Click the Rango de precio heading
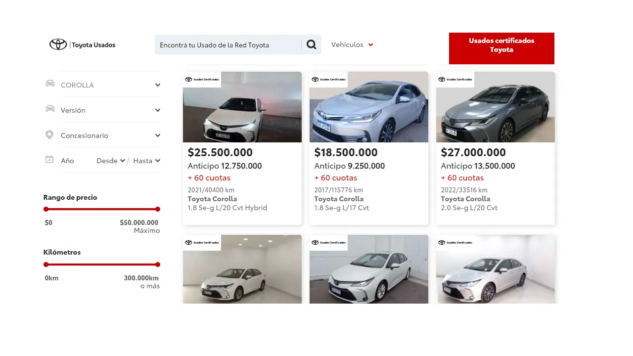Screen dimensions: 633x356 click(70, 197)
